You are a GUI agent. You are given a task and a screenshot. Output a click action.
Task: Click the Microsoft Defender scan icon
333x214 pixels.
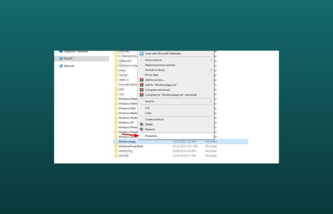tap(141, 53)
